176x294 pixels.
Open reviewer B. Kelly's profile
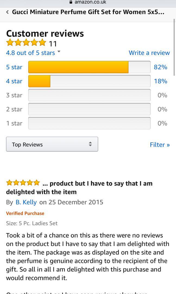(x=26, y=202)
